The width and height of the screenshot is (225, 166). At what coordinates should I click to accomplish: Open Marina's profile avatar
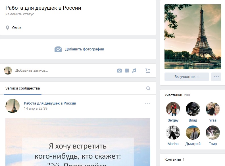[x=173, y=133]
